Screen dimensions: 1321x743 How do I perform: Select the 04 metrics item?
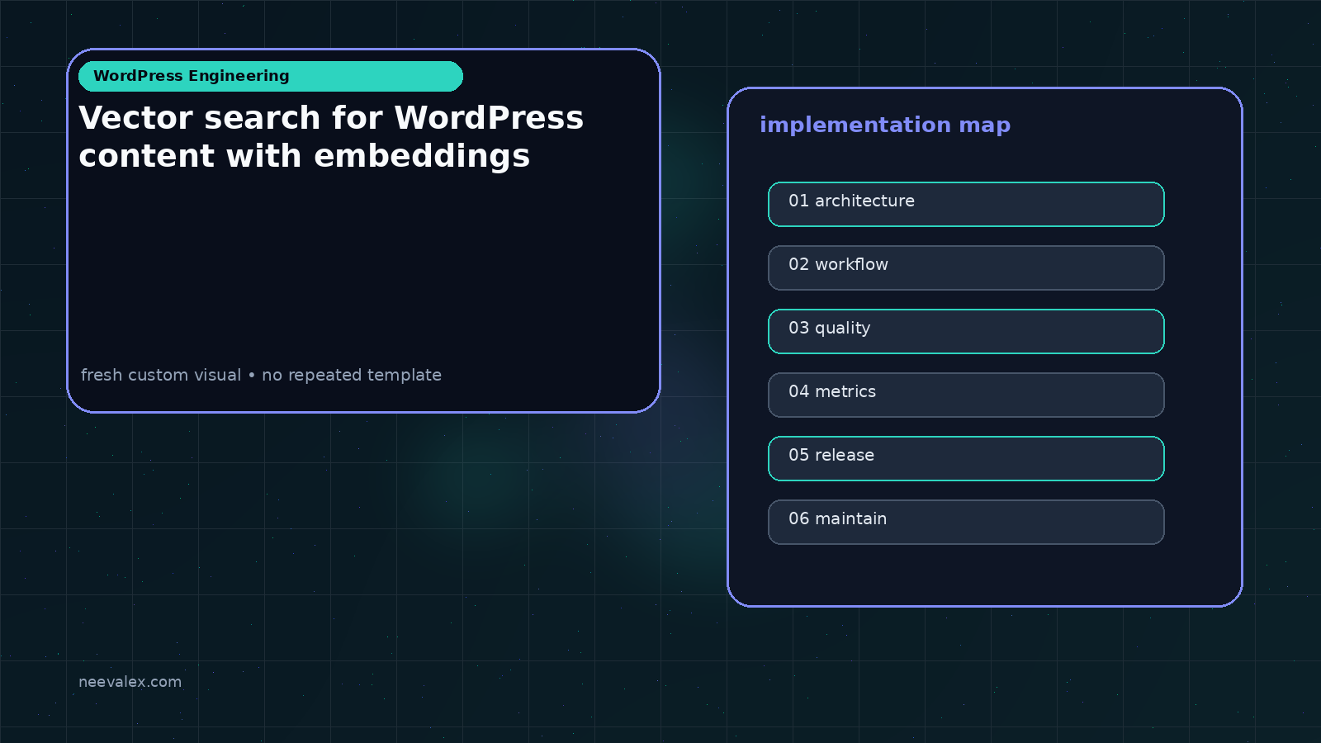[966, 395]
